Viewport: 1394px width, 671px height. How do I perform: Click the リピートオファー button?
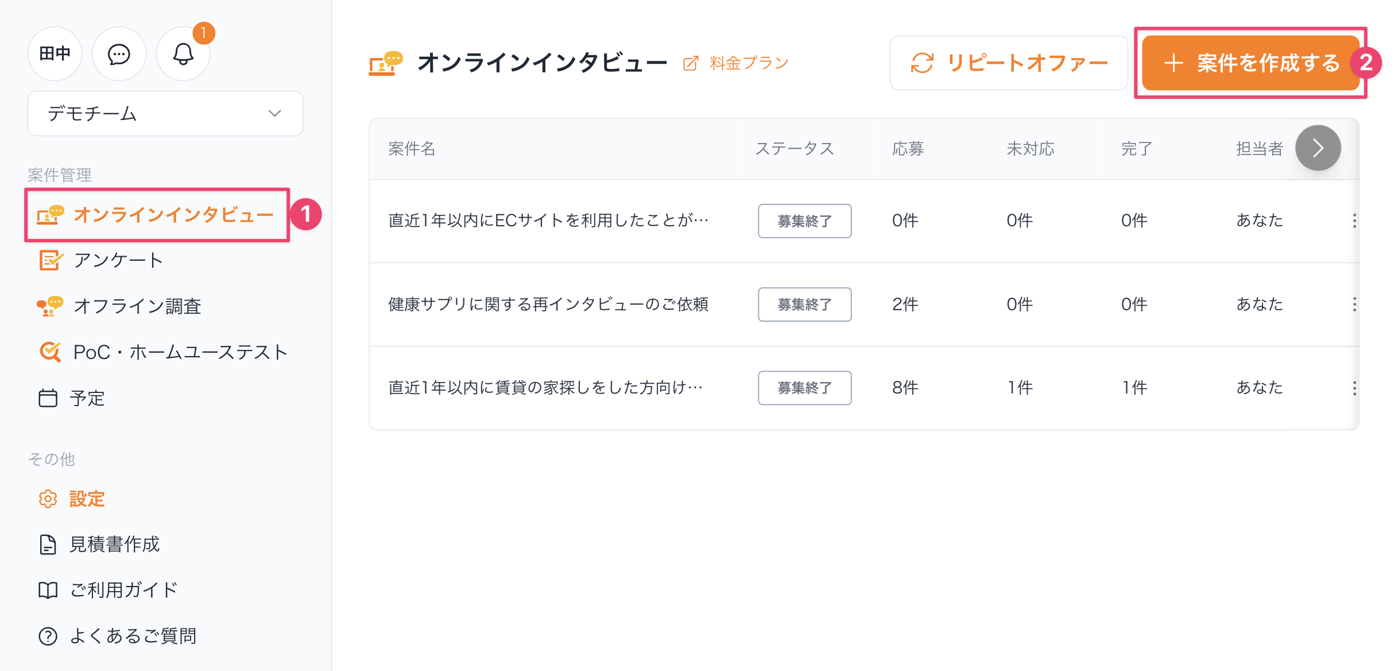[1009, 63]
